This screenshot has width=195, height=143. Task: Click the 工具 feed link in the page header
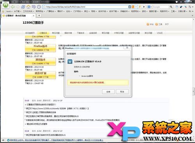pyautogui.click(x=159, y=24)
